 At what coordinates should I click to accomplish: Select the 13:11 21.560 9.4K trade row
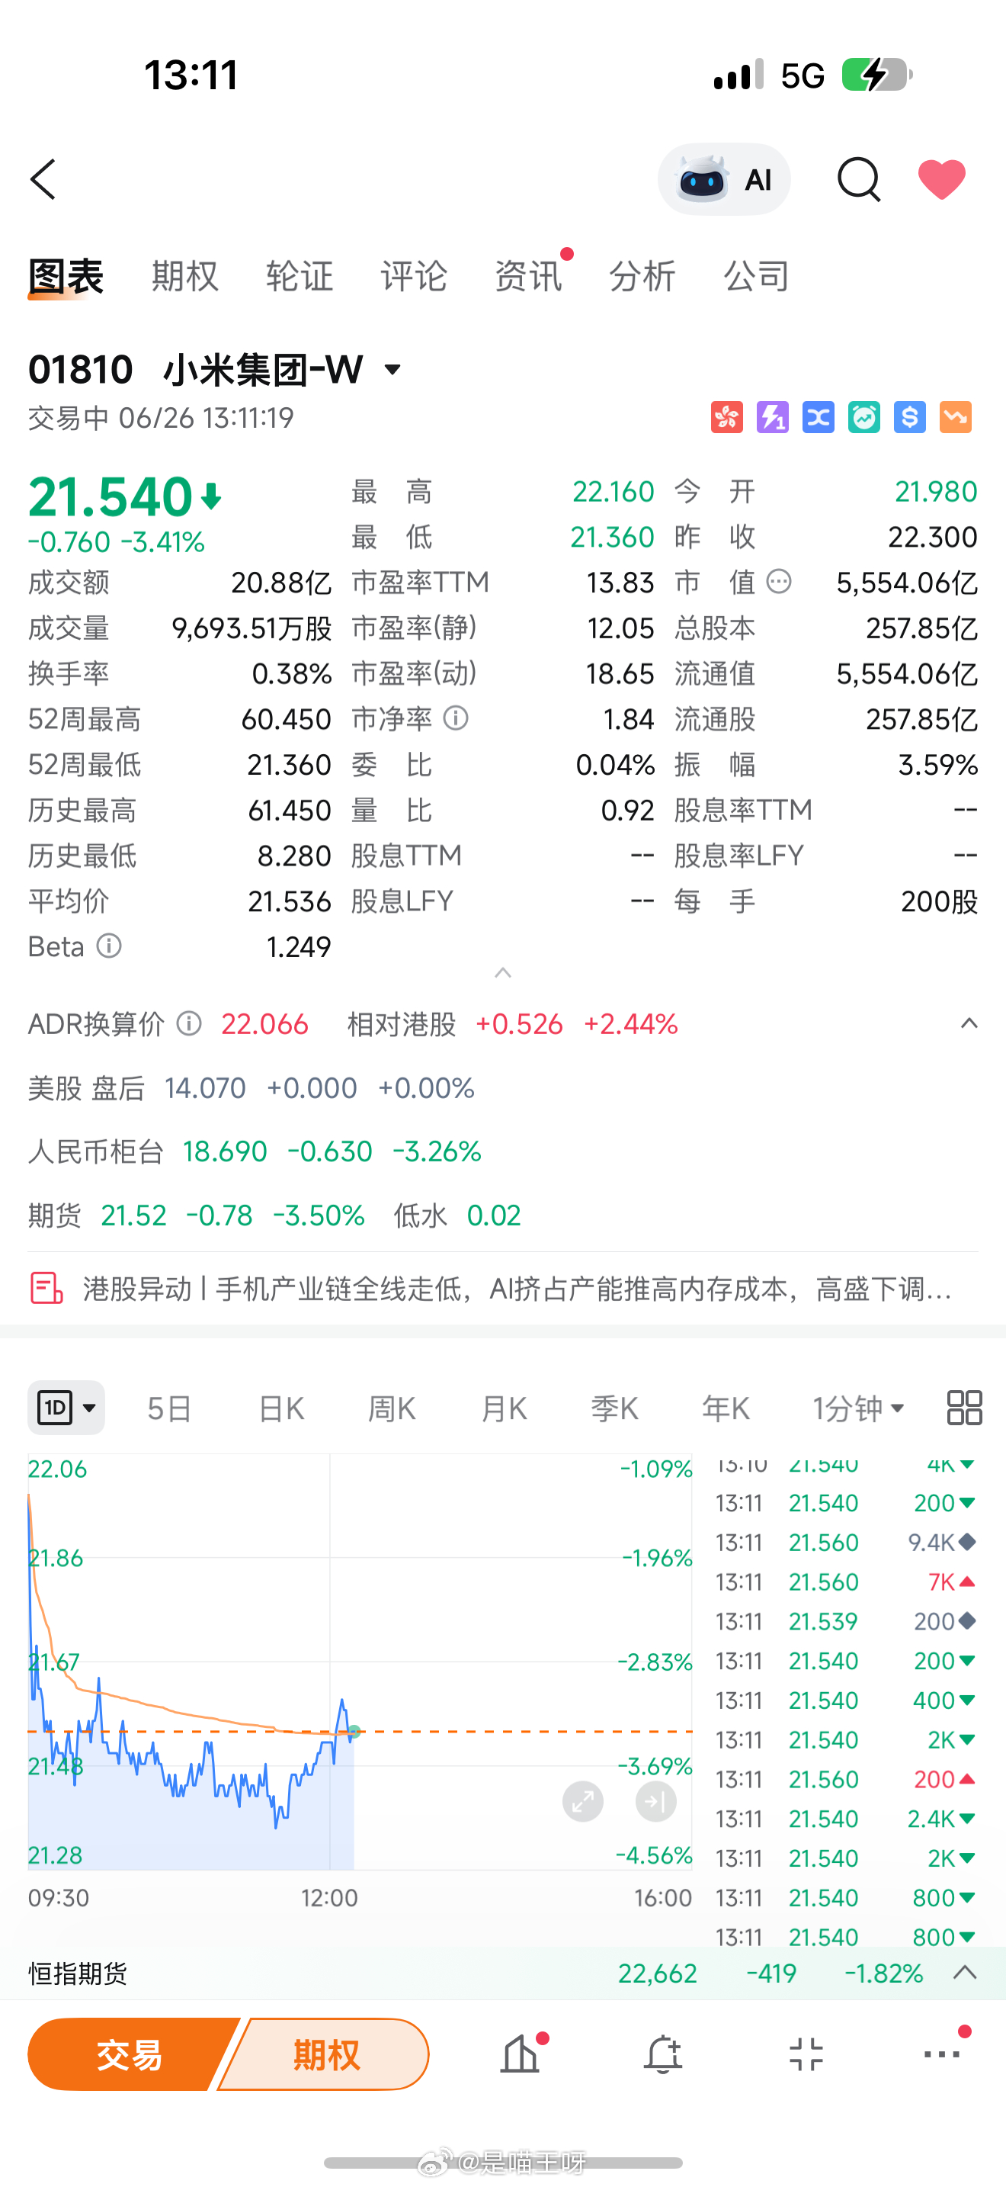[x=846, y=1542]
